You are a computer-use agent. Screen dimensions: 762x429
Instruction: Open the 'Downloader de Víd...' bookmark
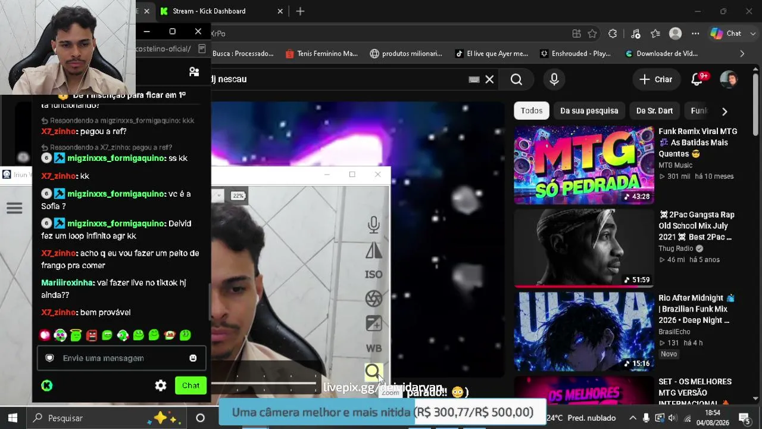(x=661, y=54)
